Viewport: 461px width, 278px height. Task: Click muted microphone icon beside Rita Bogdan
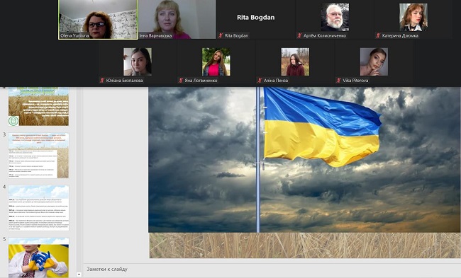[221, 35]
